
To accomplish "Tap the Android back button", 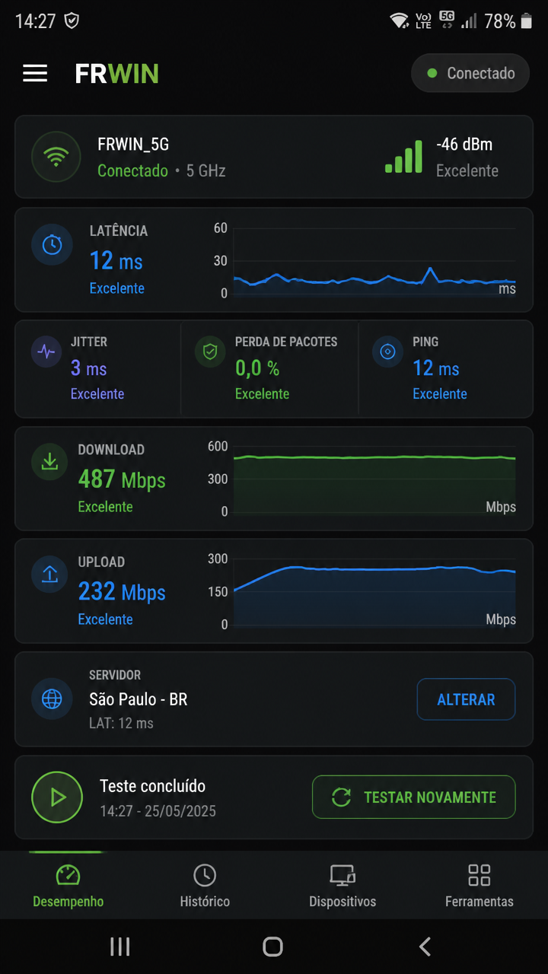I will (425, 947).
